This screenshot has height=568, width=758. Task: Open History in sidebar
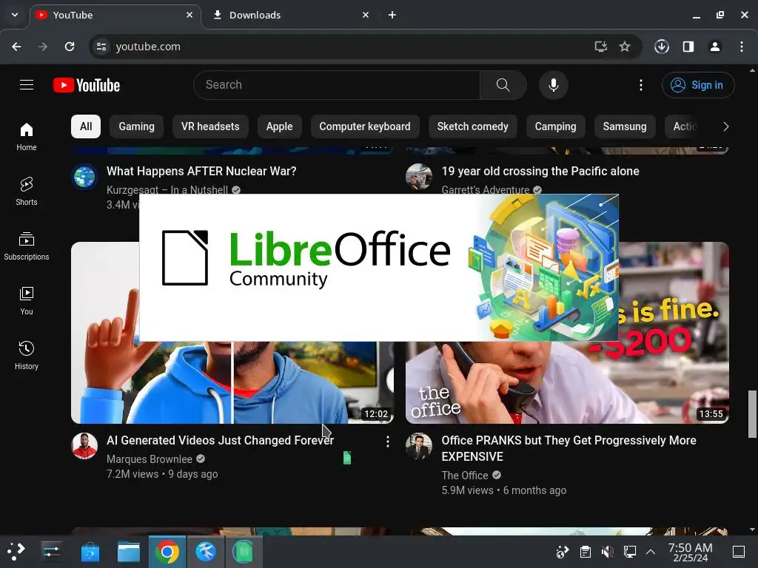coord(27,356)
